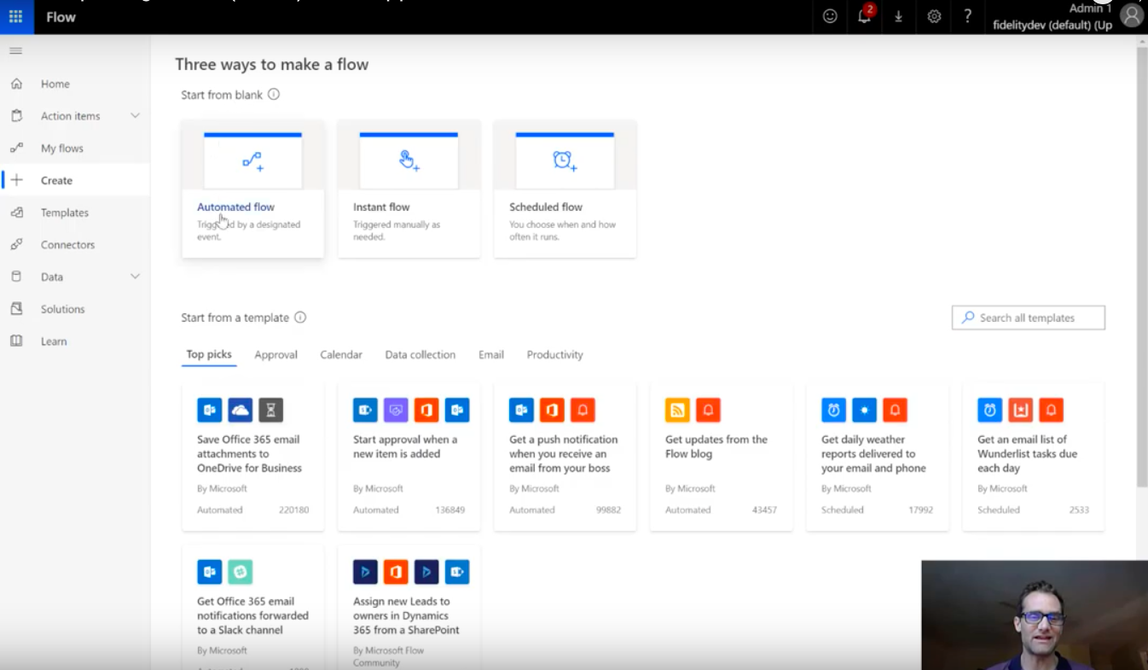This screenshot has height=670, width=1148.
Task: Click the Automated flow title link
Action: (x=236, y=207)
